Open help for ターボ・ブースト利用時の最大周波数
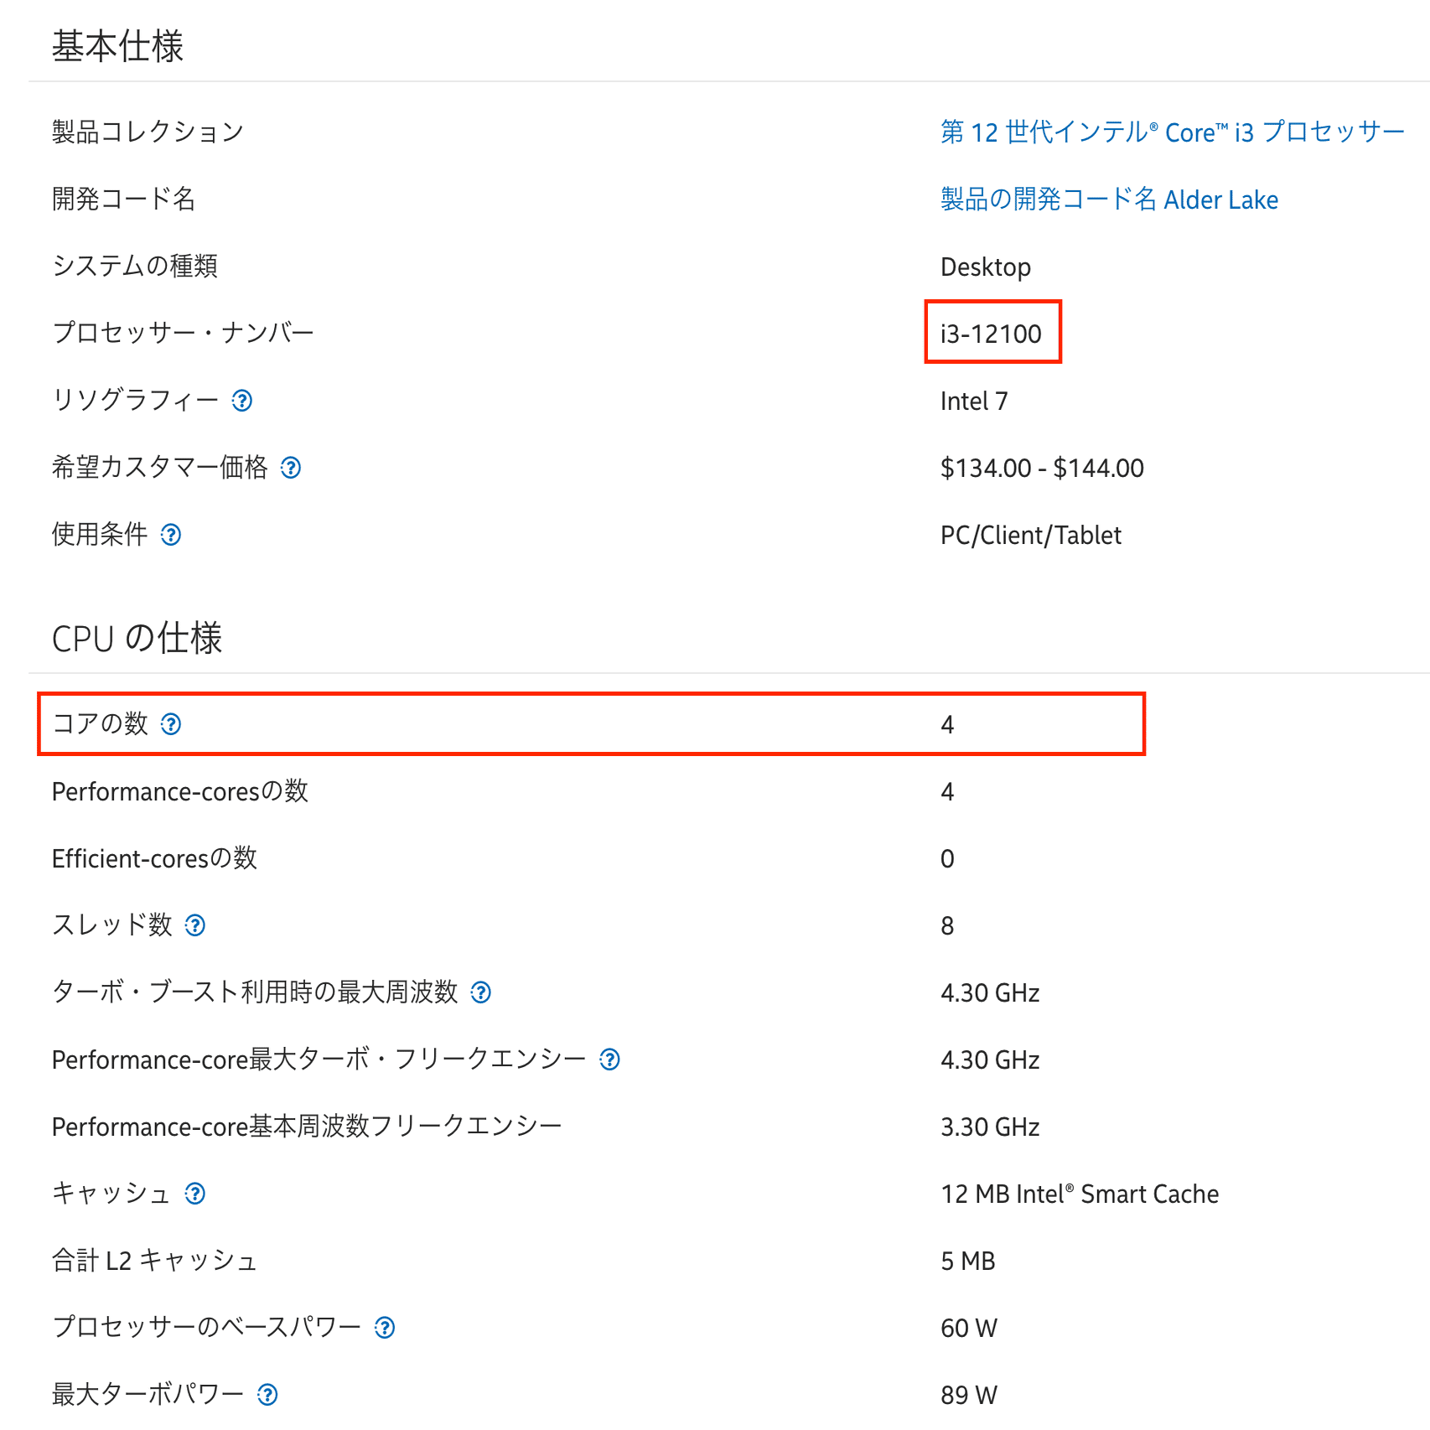The width and height of the screenshot is (1430, 1430). [482, 992]
